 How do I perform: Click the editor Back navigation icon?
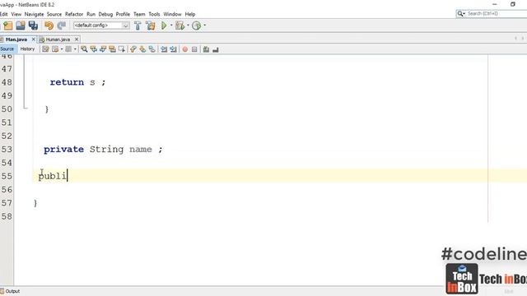pos(55,49)
